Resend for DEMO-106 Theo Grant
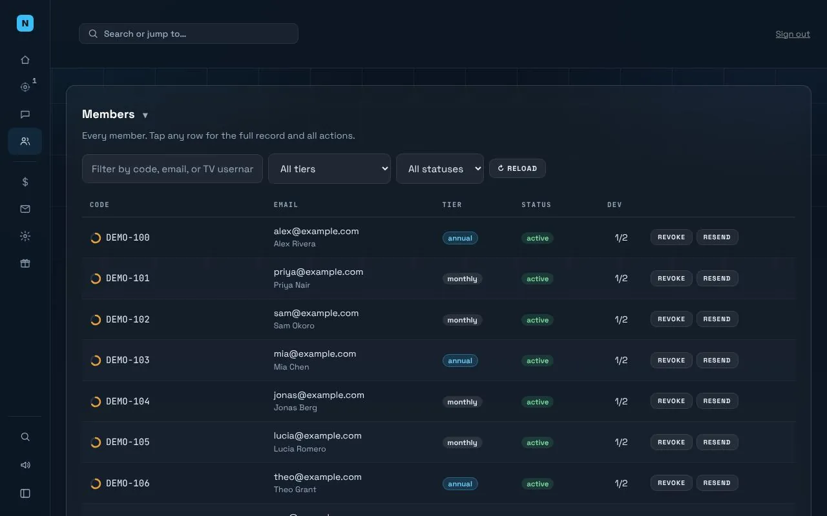This screenshot has height=516, width=827. 717,483
